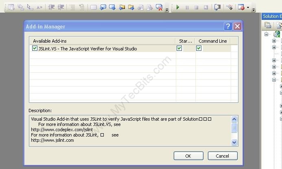Click the description scrollbar up arrow
Screen dimensions: 282x169
[234, 119]
